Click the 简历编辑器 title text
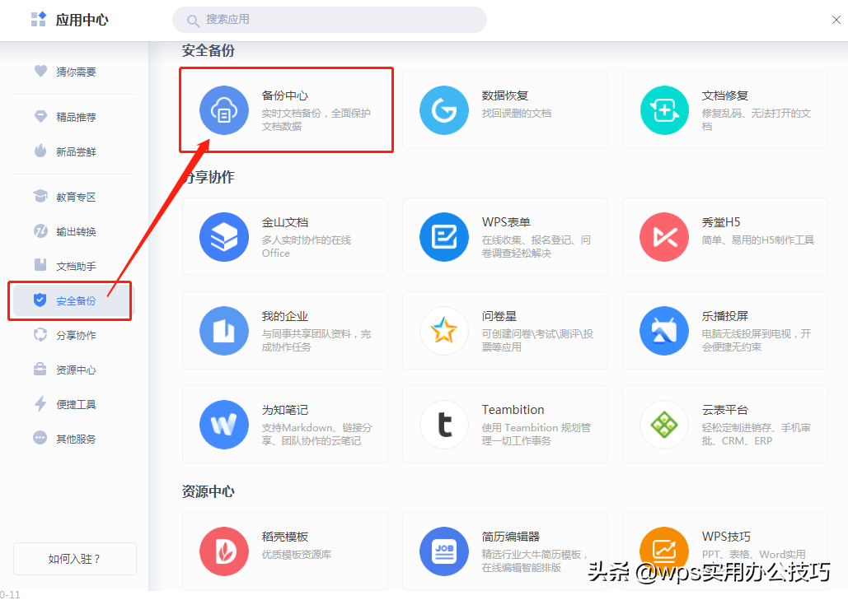Image resolution: width=848 pixels, height=600 pixels. (x=511, y=537)
